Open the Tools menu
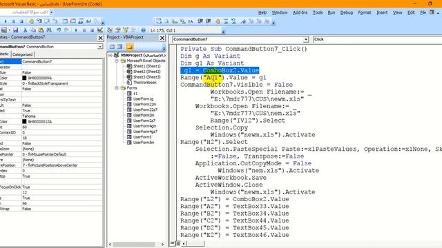The image size is (442, 248). (318, 12)
